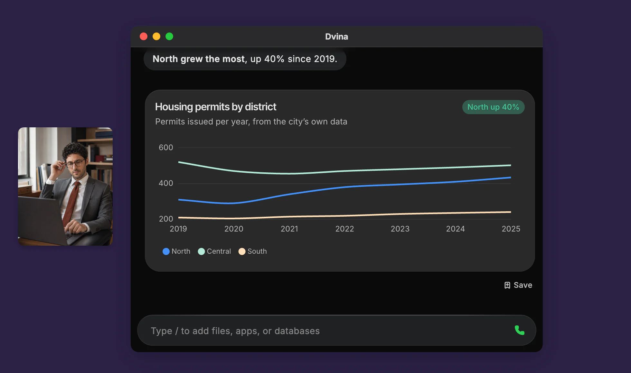Screen dimensions: 631x373
Task: Click the Save bookmark icon
Action: [x=507, y=285]
